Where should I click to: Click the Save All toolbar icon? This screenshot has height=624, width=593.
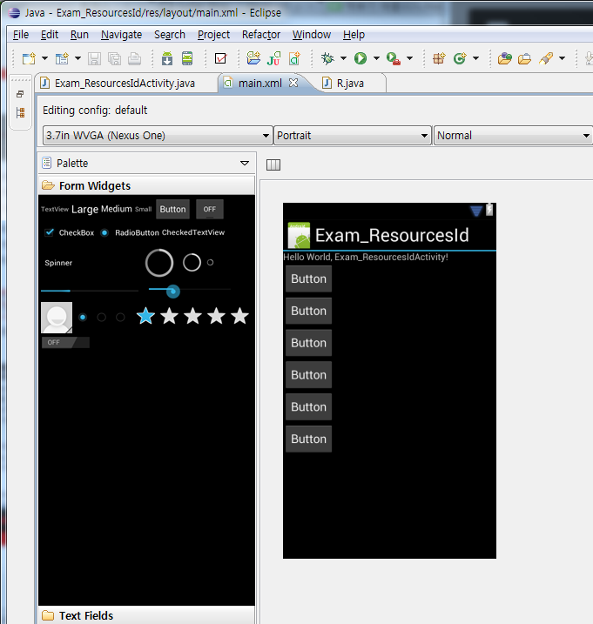(114, 59)
